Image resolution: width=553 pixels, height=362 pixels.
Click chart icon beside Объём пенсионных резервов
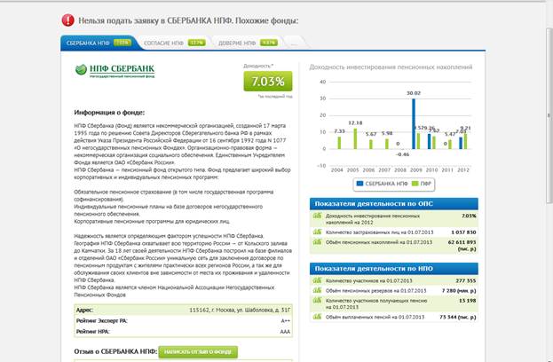pyautogui.click(x=317, y=290)
